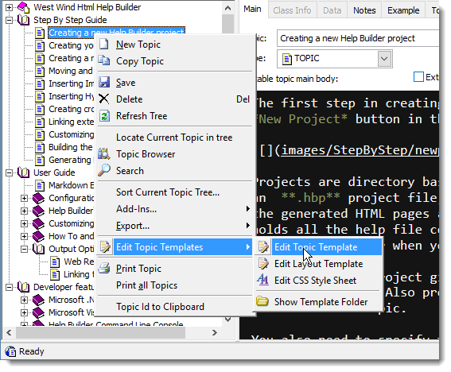This screenshot has width=451, height=372.
Task: Switch to the Class Info tab
Action: (292, 10)
